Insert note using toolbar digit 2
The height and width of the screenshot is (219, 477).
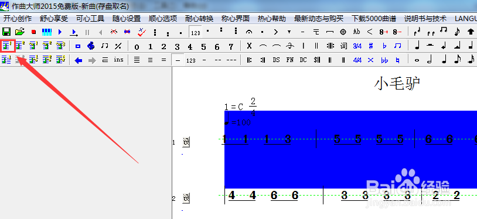163,46
